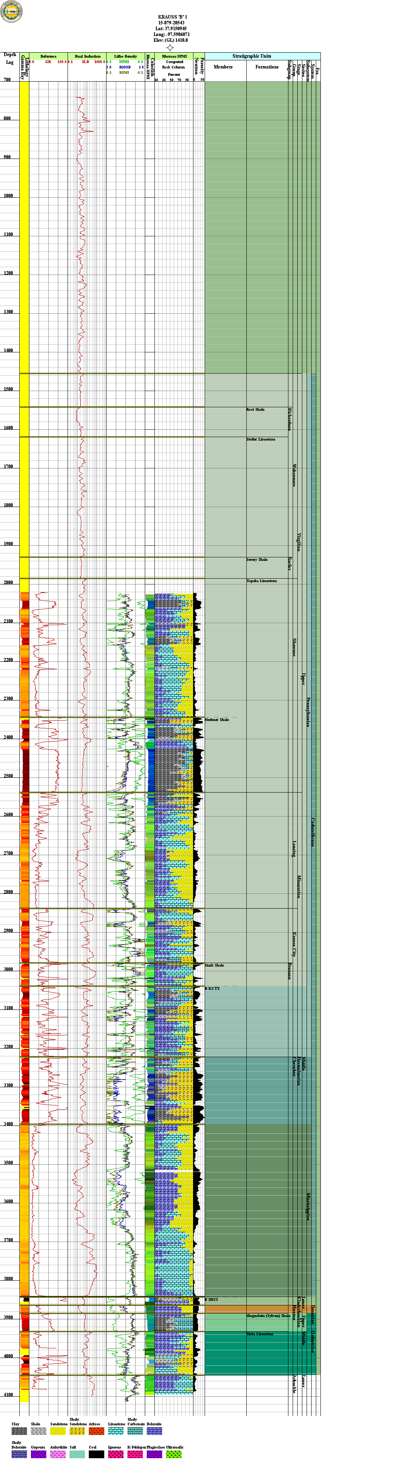The image size is (417, 1464).
Task: Click the elevation text "(GL) 1410.0"
Action: point(176,40)
